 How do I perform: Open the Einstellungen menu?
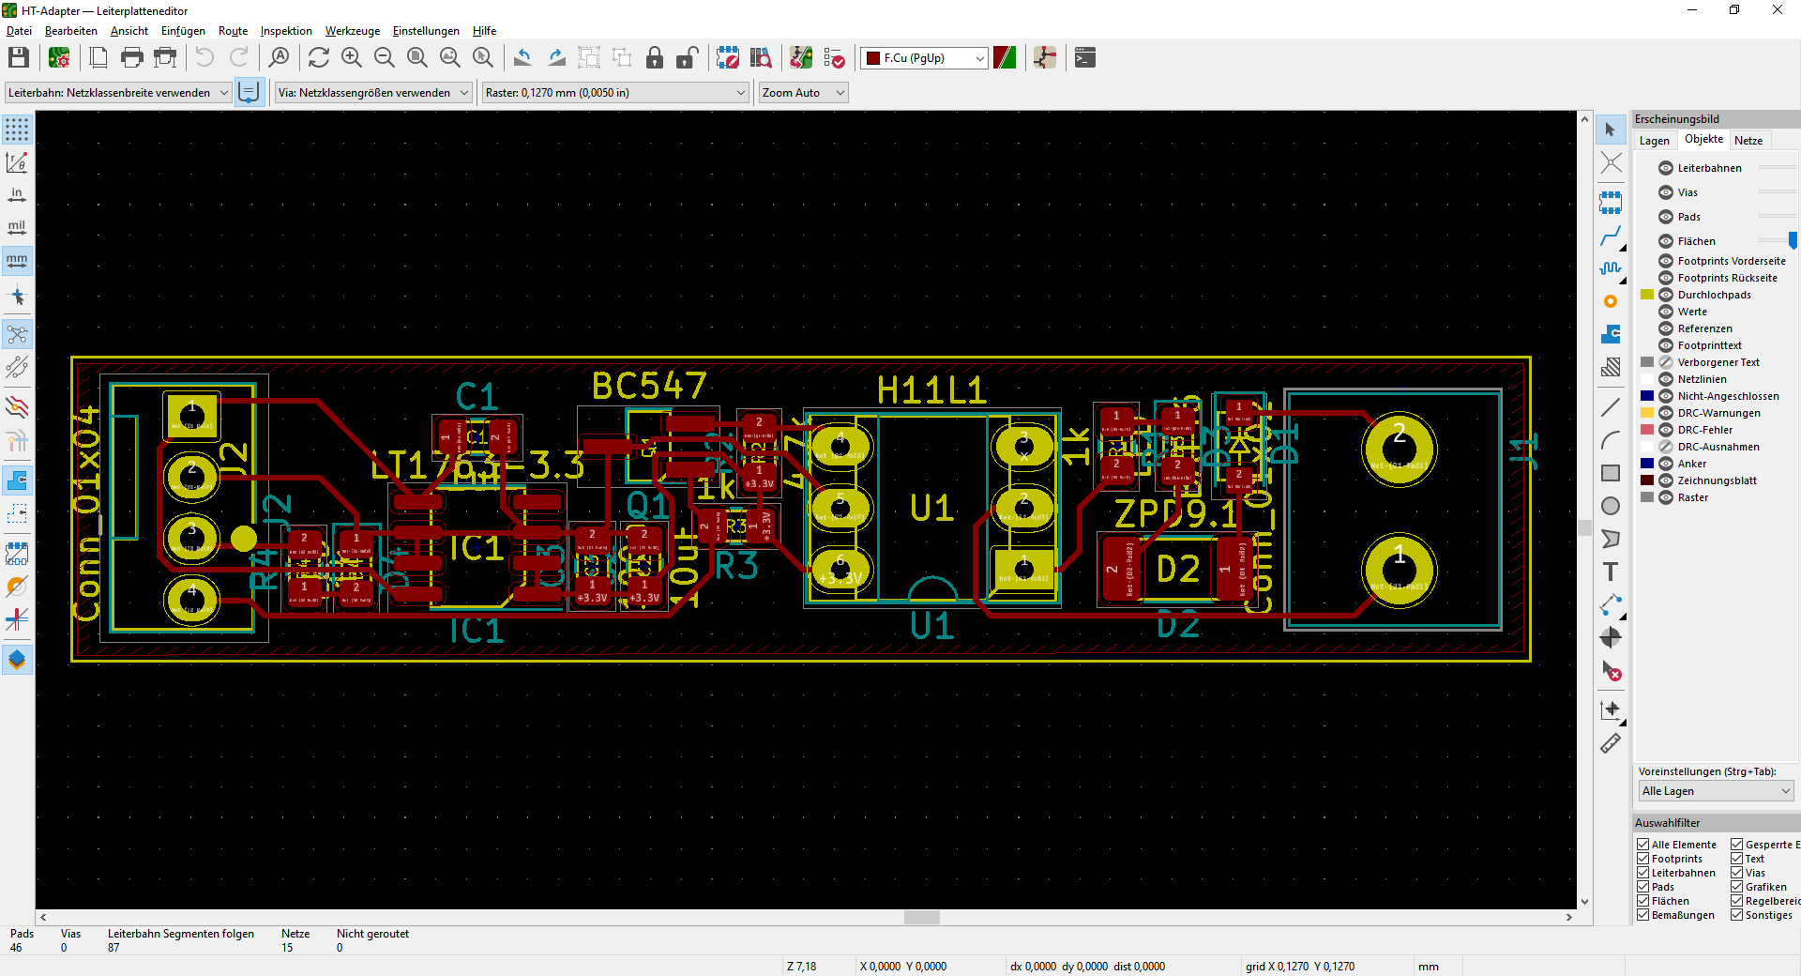point(426,31)
